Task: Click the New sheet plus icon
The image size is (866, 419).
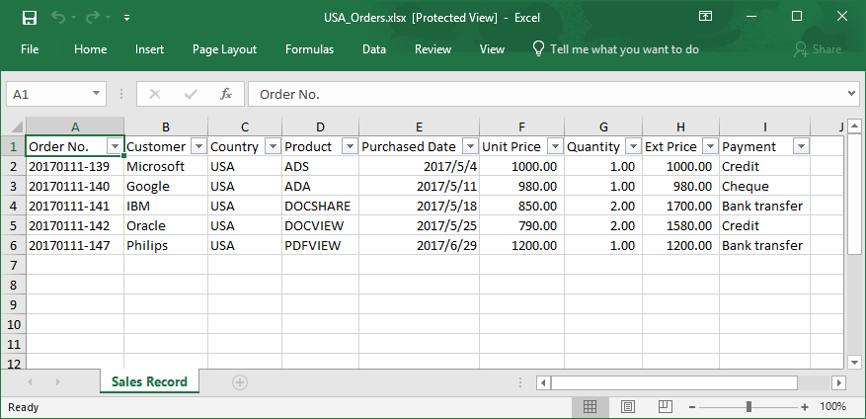Action: [240, 382]
